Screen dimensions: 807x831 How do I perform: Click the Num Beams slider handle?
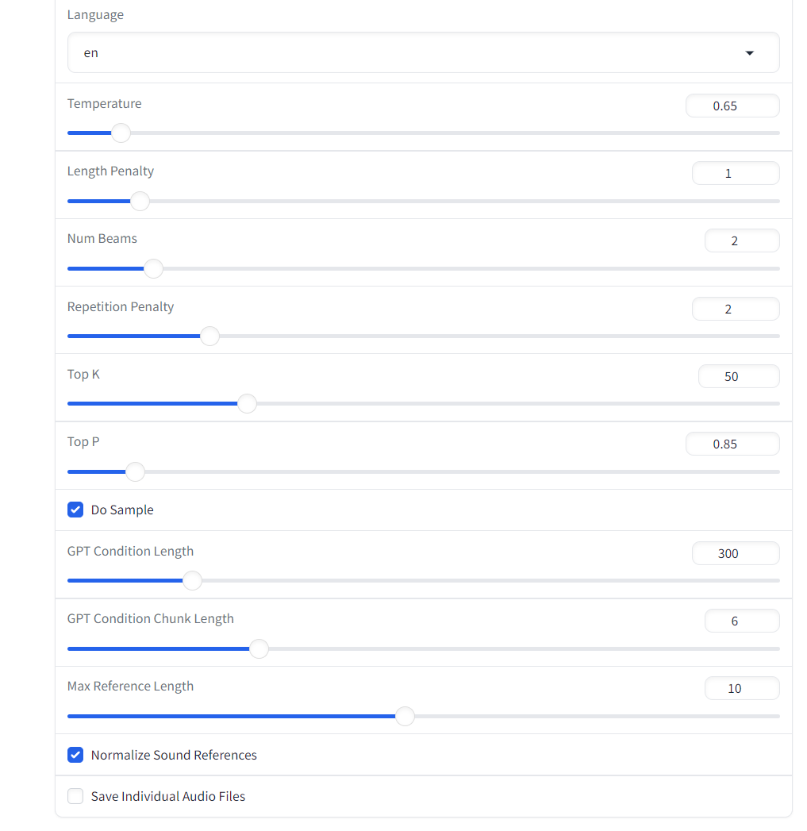click(x=153, y=269)
